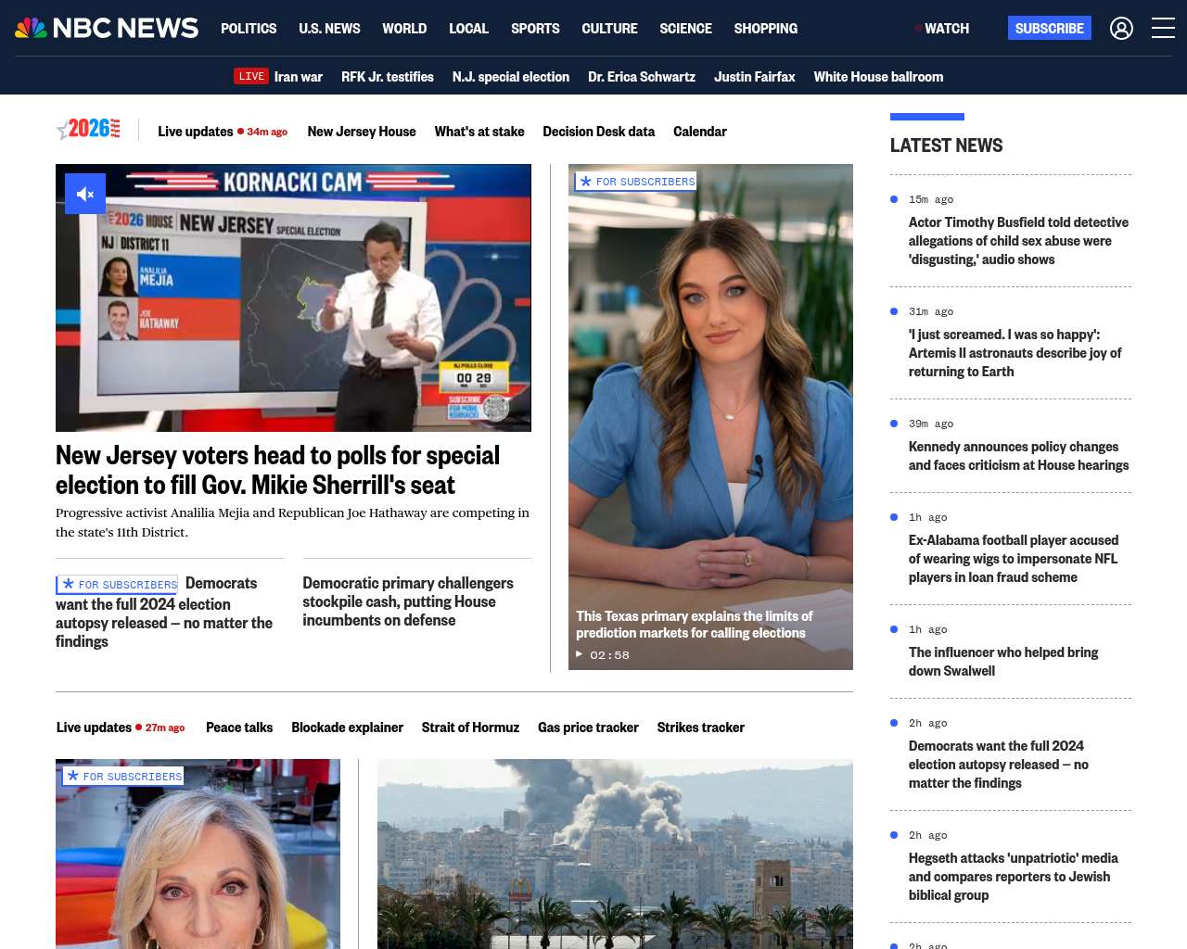The height and width of the screenshot is (949, 1187).
Task: Click the red LIVE badge
Action: [251, 77]
